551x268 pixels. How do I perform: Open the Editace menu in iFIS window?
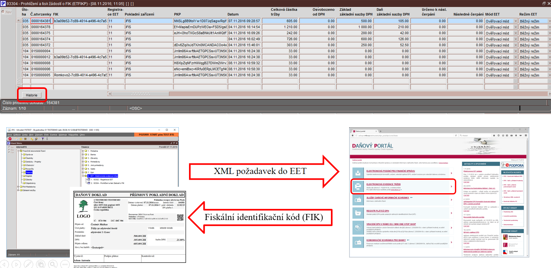[x=17, y=135]
